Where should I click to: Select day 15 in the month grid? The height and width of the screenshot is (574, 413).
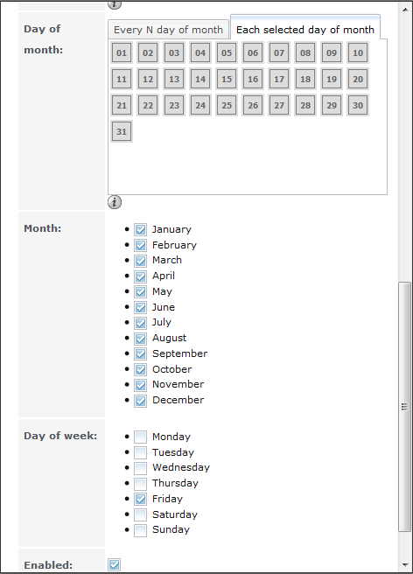tap(227, 79)
